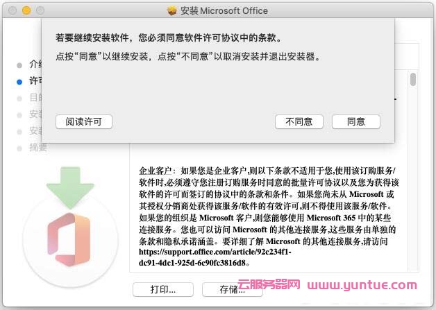Click the 安装 Microsoft Office window title
This screenshot has height=310, width=436.
click(x=224, y=10)
